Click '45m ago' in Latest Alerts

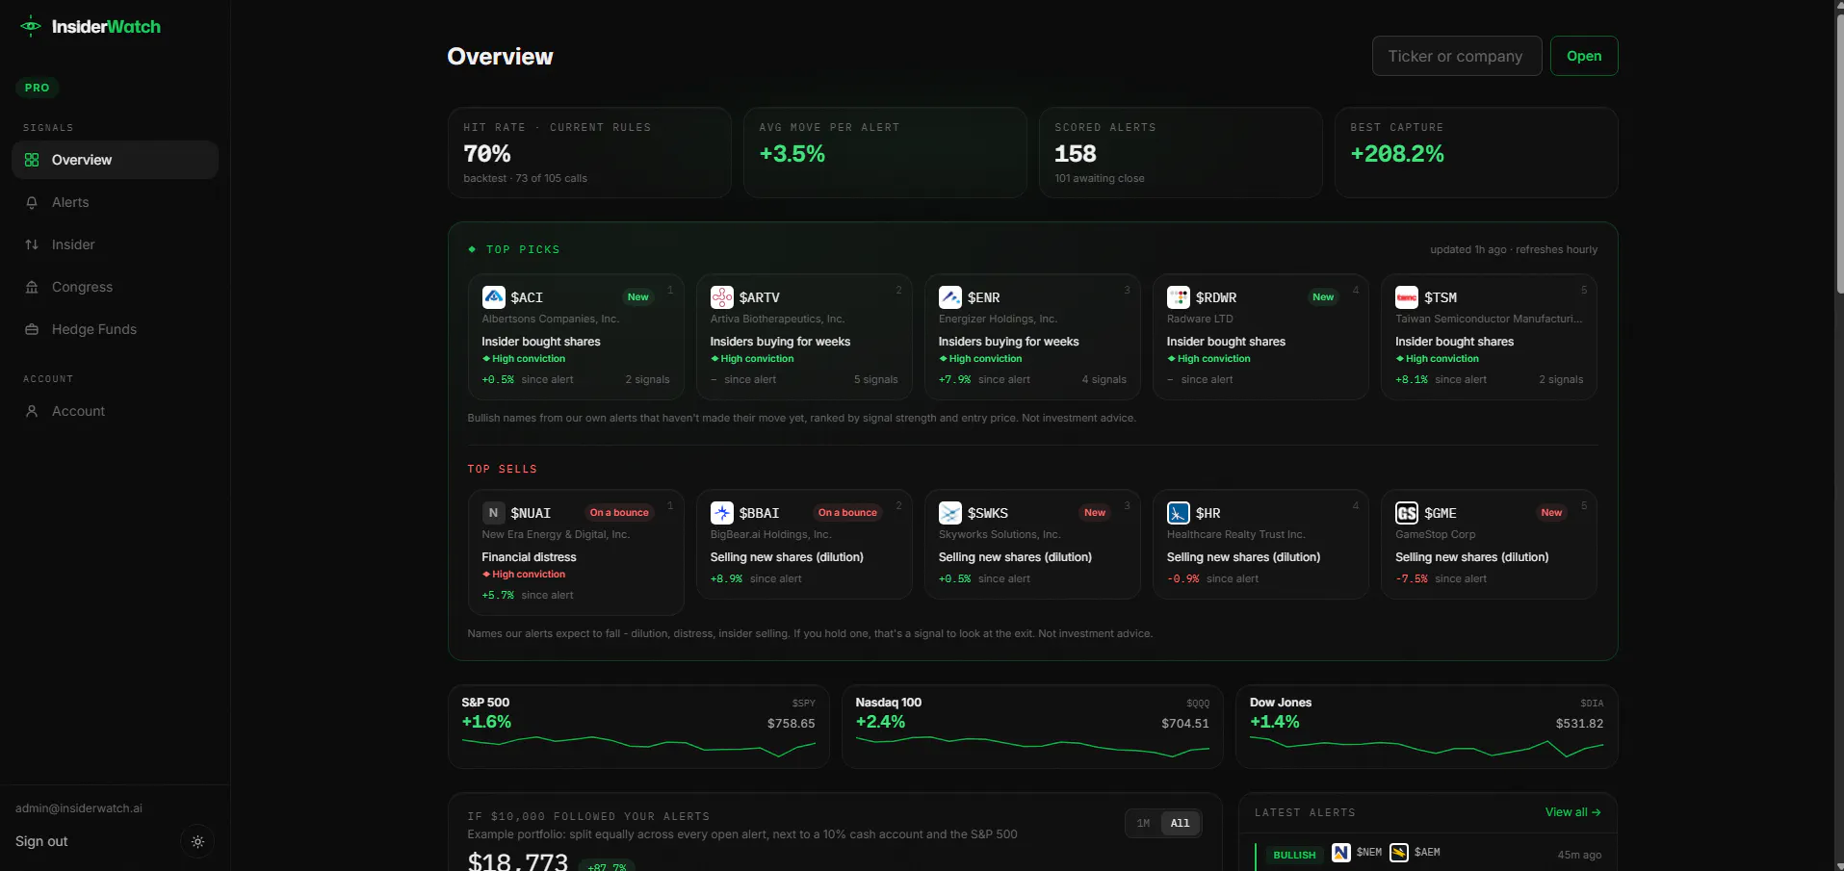[1579, 855]
